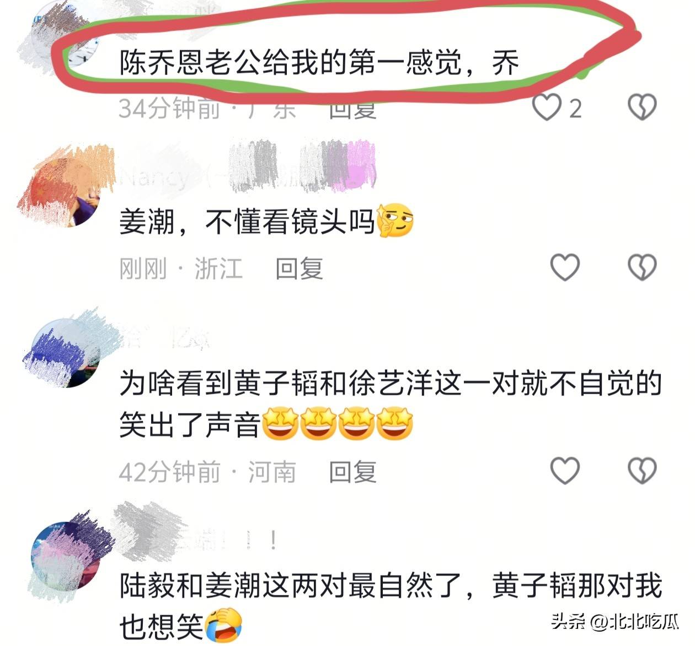This screenshot has width=695, height=646.
Task: Reply to the 河南 comment posted 42分钟前
Action: pyautogui.click(x=353, y=472)
